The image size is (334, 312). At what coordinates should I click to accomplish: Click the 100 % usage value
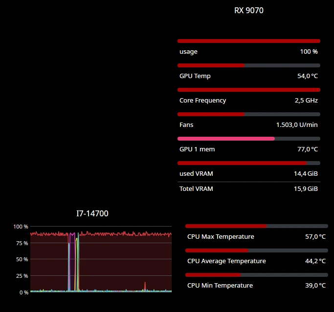coord(309,51)
